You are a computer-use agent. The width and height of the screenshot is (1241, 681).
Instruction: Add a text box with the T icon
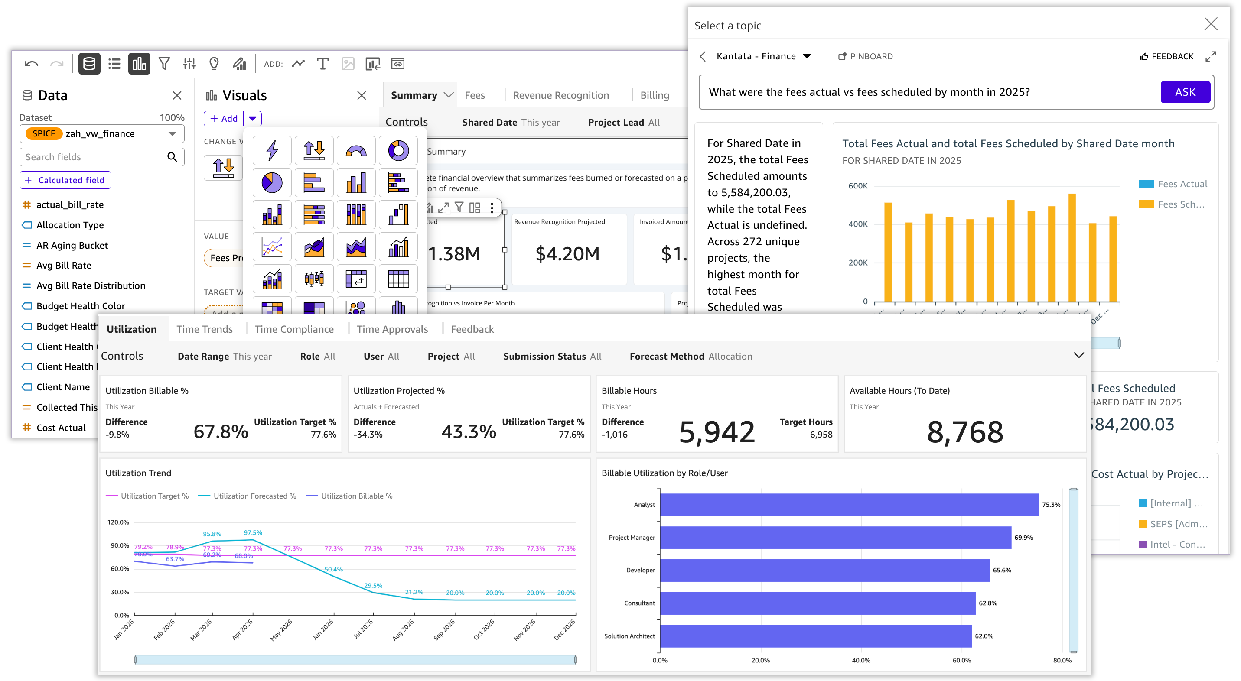click(323, 64)
